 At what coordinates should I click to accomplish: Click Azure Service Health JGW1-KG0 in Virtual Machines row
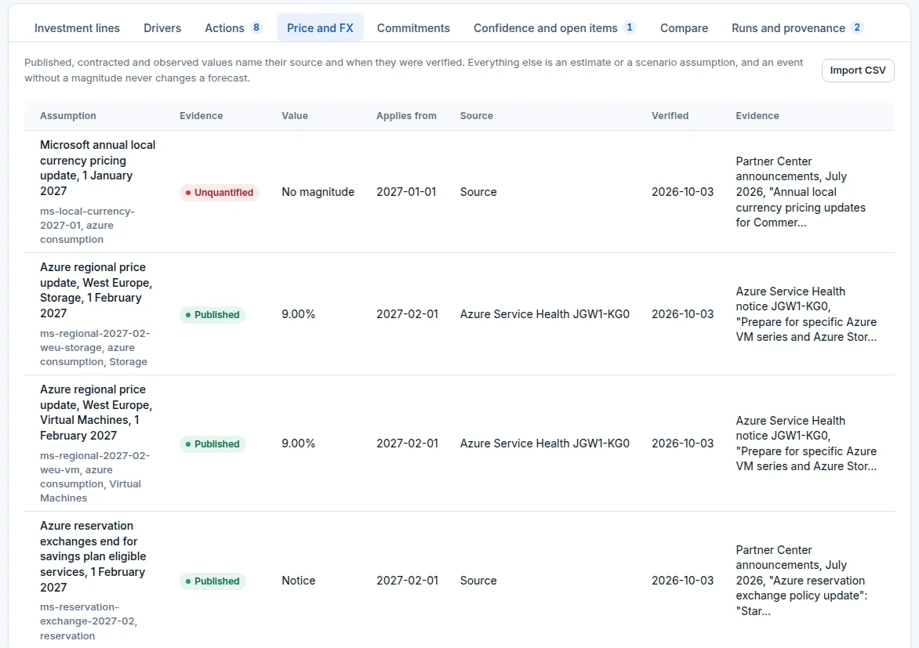544,443
